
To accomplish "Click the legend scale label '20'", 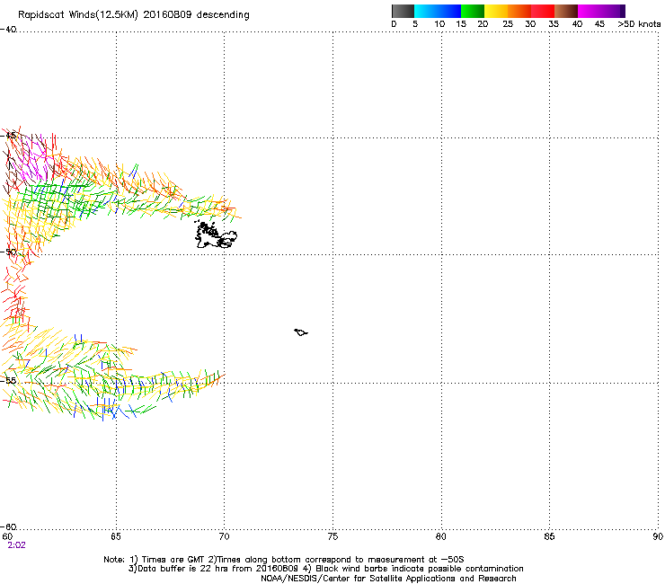I will point(483,24).
